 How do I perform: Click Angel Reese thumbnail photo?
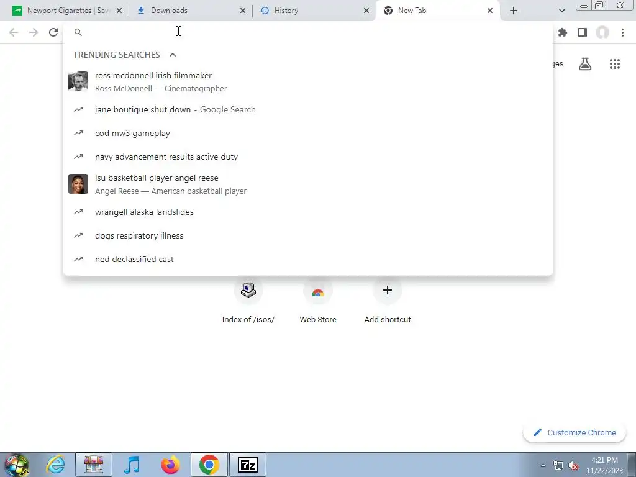pyautogui.click(x=78, y=184)
